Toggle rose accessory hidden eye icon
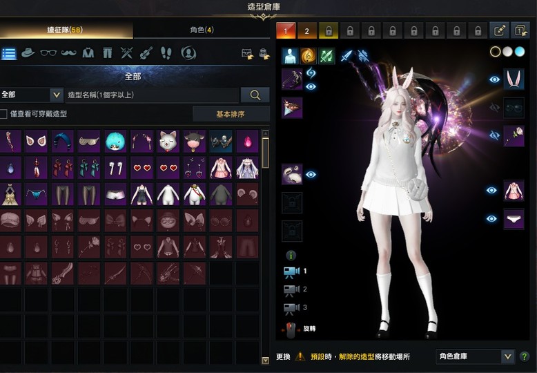537x373 pixels. [494, 136]
